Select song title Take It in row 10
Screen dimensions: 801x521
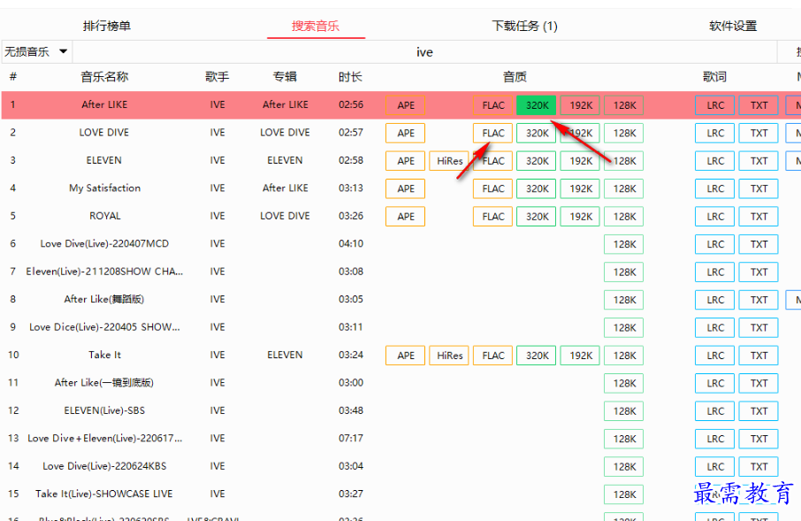click(x=104, y=355)
